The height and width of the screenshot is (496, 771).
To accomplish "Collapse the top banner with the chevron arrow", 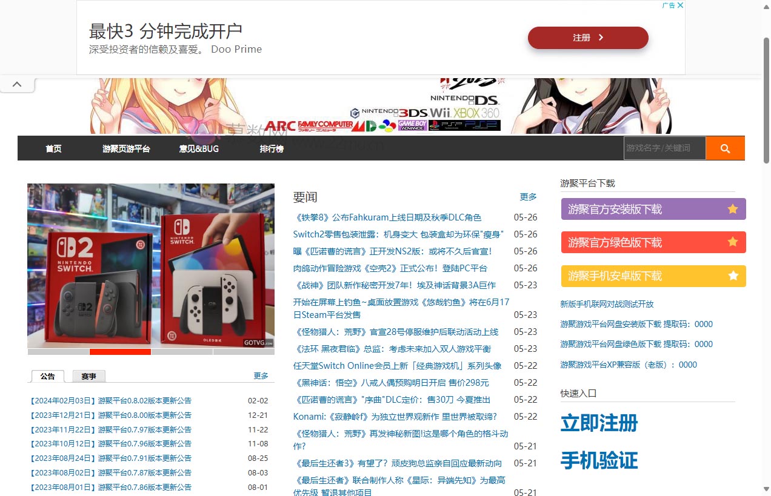I will pyautogui.click(x=17, y=84).
